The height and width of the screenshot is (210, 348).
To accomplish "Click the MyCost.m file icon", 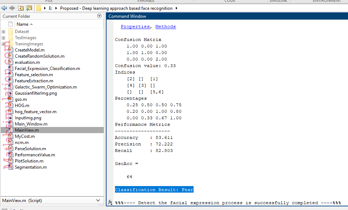I will click(x=10, y=136).
